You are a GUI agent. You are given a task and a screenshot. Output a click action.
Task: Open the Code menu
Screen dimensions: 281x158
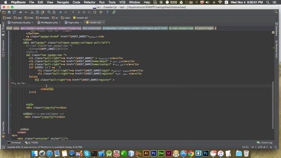coord(76,2)
